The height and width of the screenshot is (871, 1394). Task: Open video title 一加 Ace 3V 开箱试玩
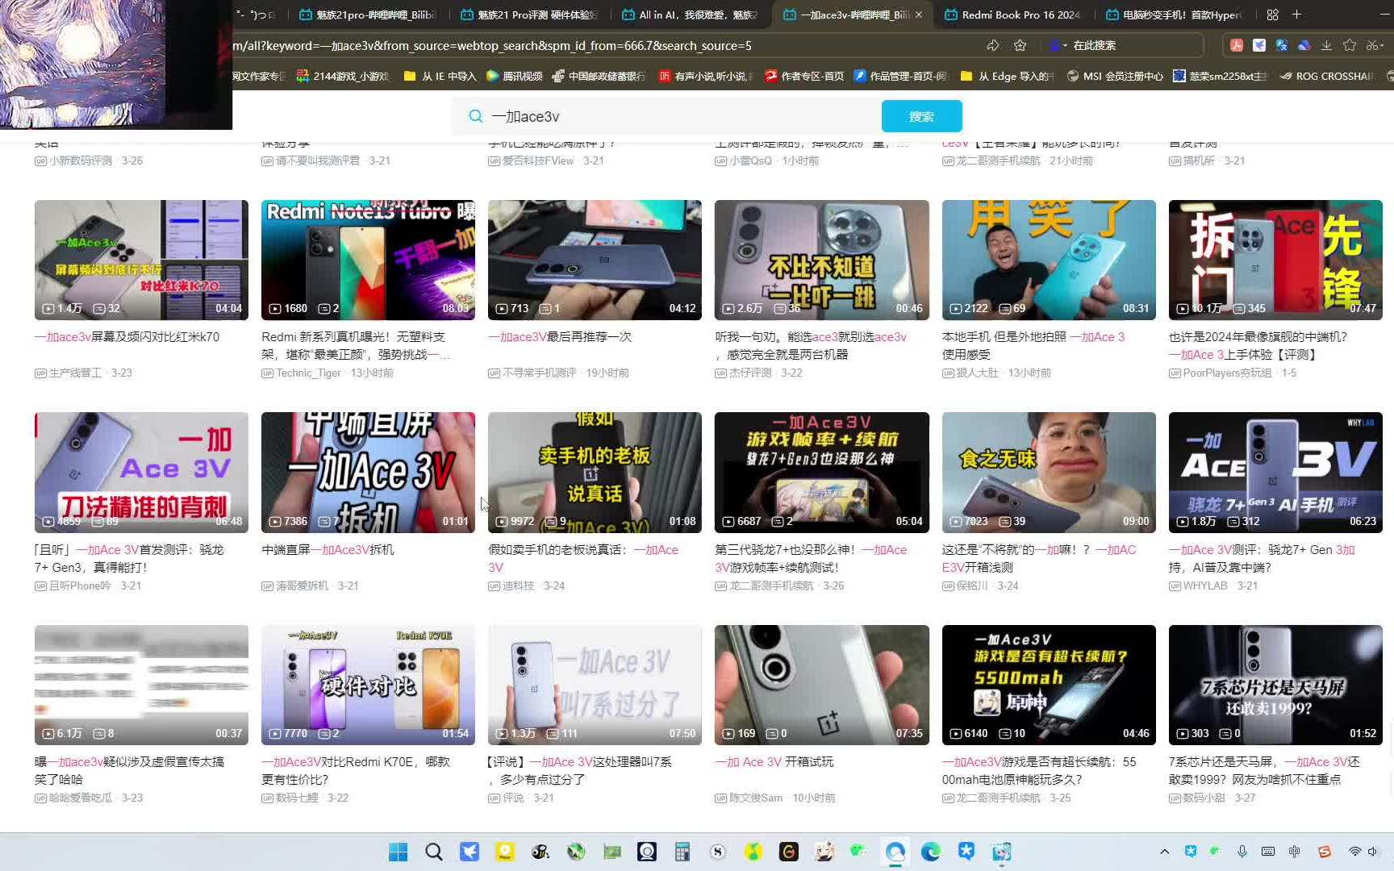pyautogui.click(x=774, y=762)
